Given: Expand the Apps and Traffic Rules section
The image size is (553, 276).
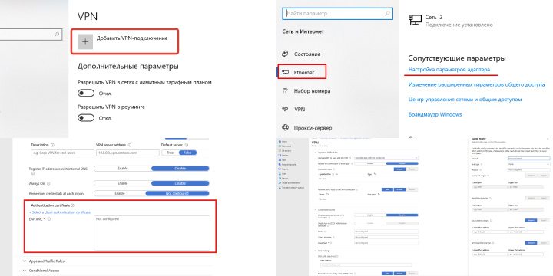Looking at the screenshot, I should [44, 261].
